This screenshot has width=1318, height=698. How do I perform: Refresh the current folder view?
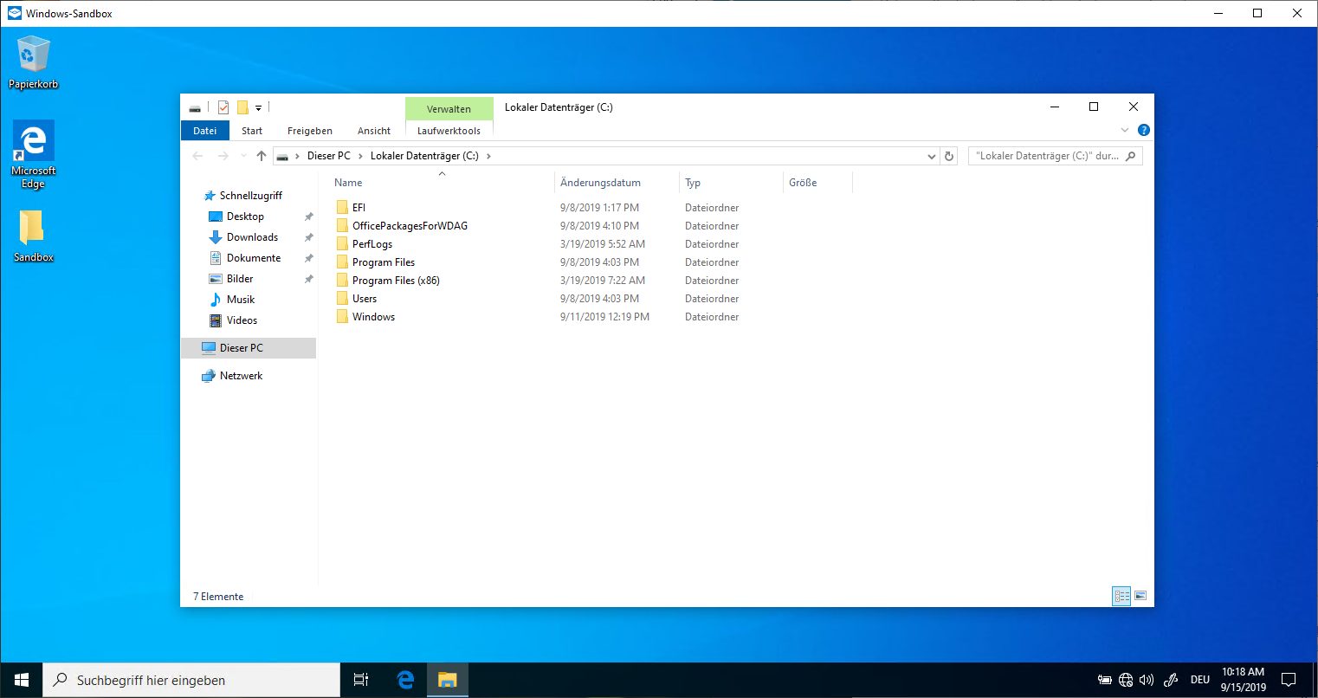[949, 156]
